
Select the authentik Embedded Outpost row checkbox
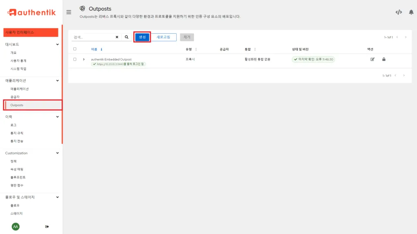(75, 59)
